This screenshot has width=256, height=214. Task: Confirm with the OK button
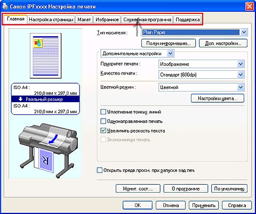138,205
